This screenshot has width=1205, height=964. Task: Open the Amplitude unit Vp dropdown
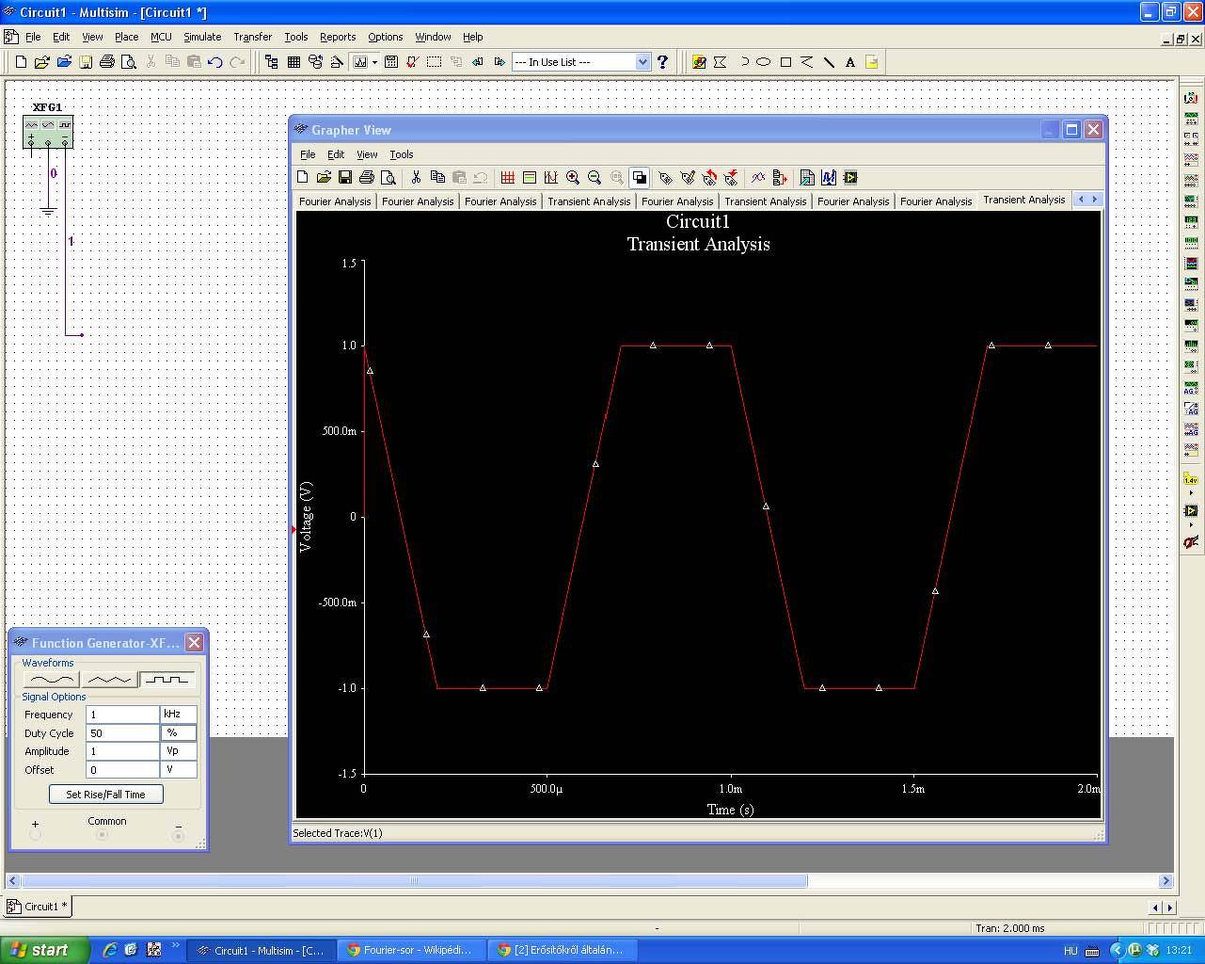(x=179, y=751)
